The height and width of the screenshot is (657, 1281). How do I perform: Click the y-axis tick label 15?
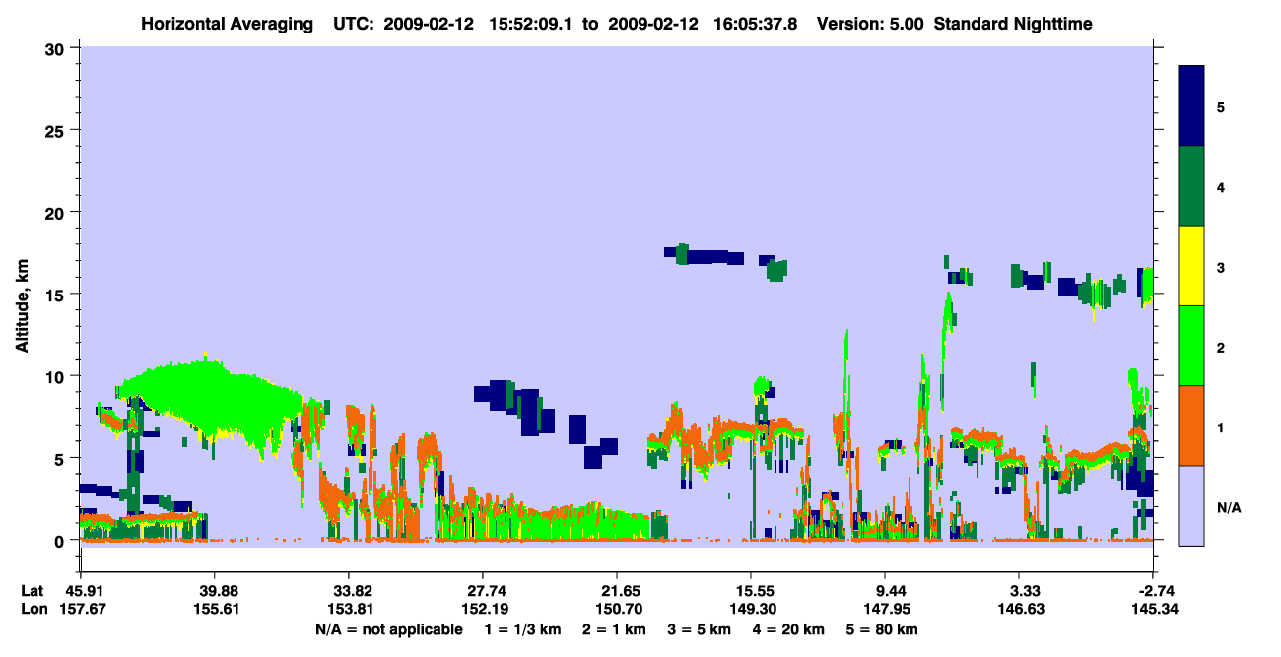click(x=56, y=295)
